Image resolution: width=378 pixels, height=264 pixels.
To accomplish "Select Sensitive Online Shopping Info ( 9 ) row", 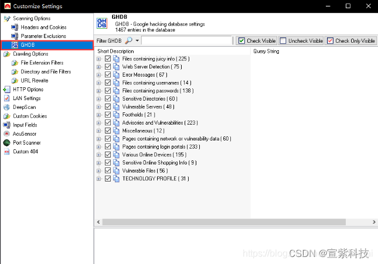I will tap(159, 163).
